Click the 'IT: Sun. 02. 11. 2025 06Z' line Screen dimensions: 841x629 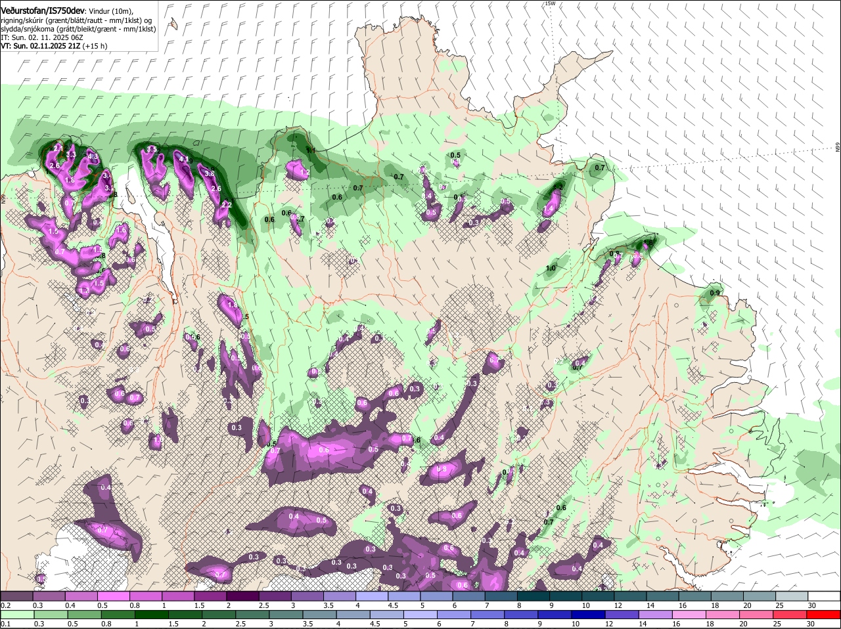(x=42, y=37)
